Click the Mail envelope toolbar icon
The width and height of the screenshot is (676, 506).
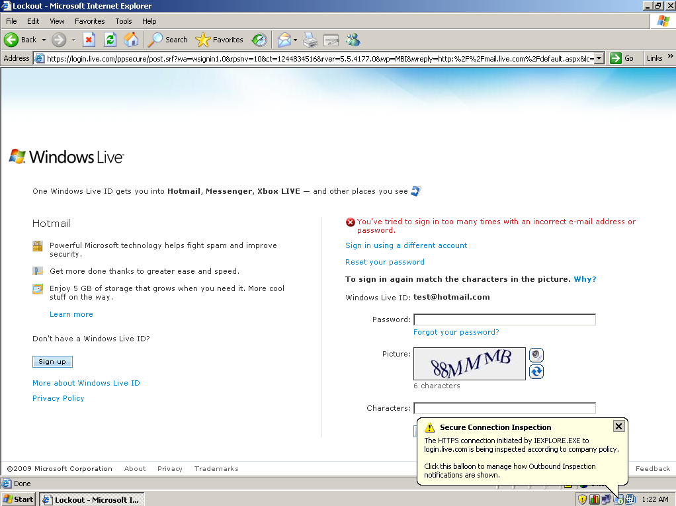click(284, 40)
